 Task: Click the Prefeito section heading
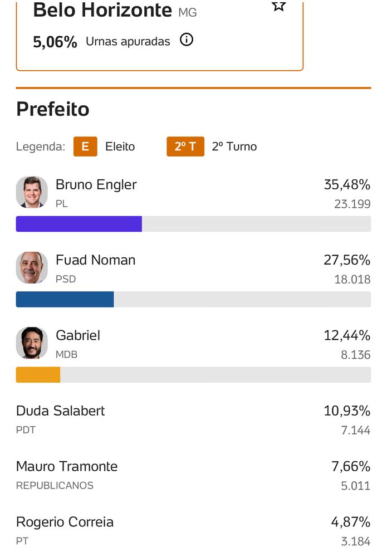[x=53, y=109]
